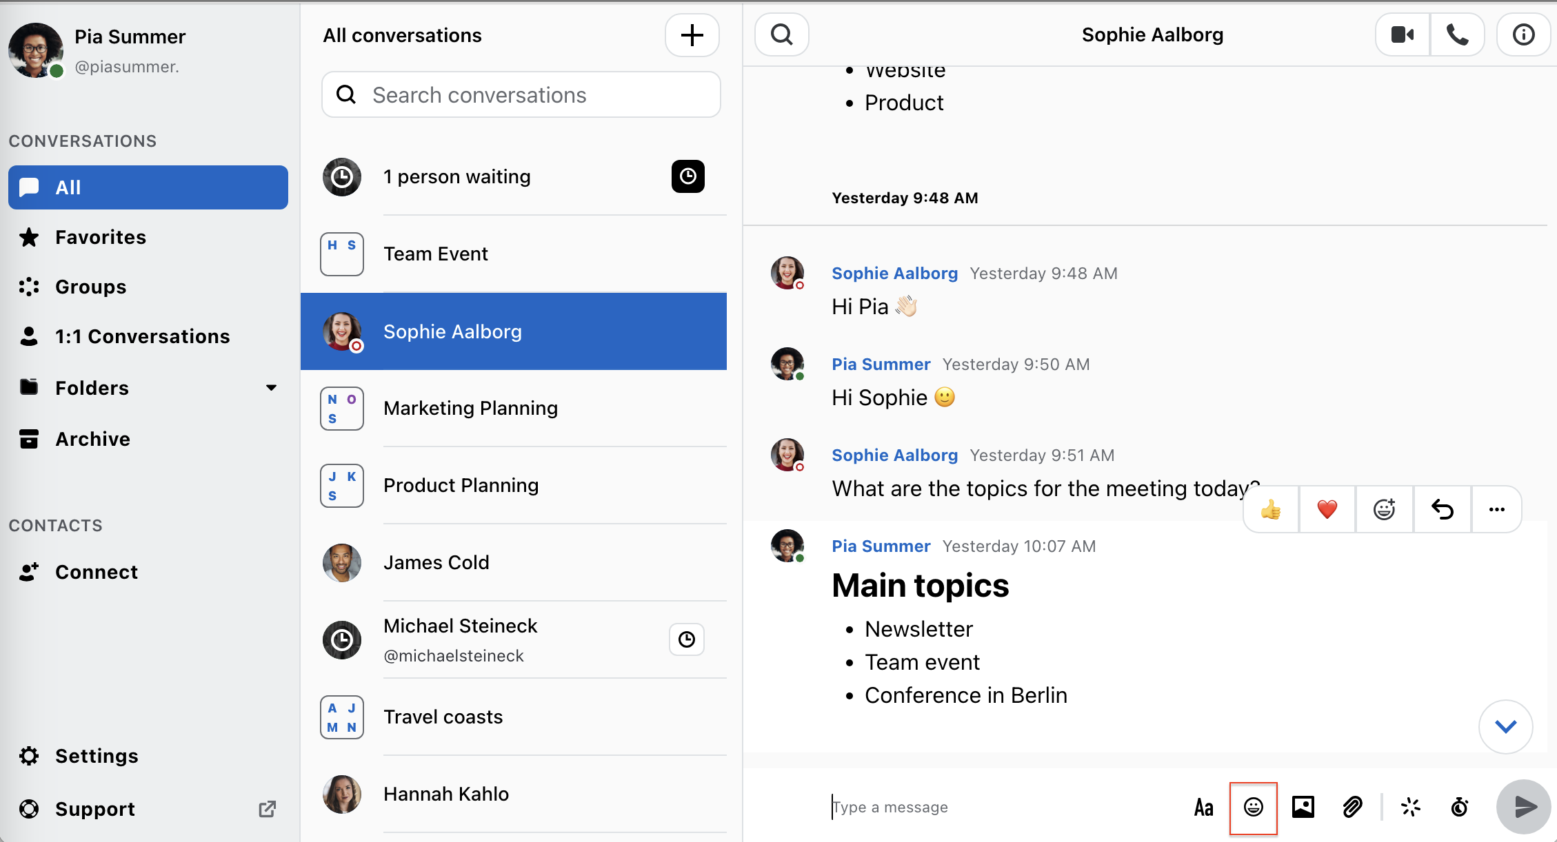Screen dimensions: 1557x842
Task: React with the red heart to the message
Action: pyautogui.click(x=1327, y=510)
